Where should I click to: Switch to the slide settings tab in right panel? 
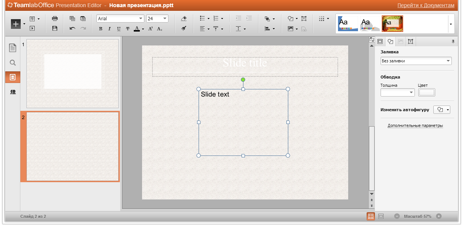click(x=380, y=41)
